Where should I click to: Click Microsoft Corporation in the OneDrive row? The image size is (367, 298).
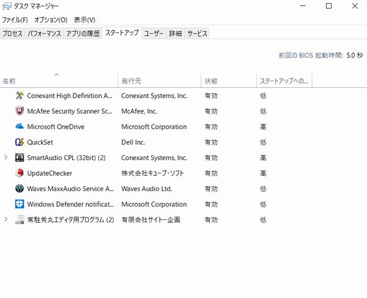click(154, 126)
